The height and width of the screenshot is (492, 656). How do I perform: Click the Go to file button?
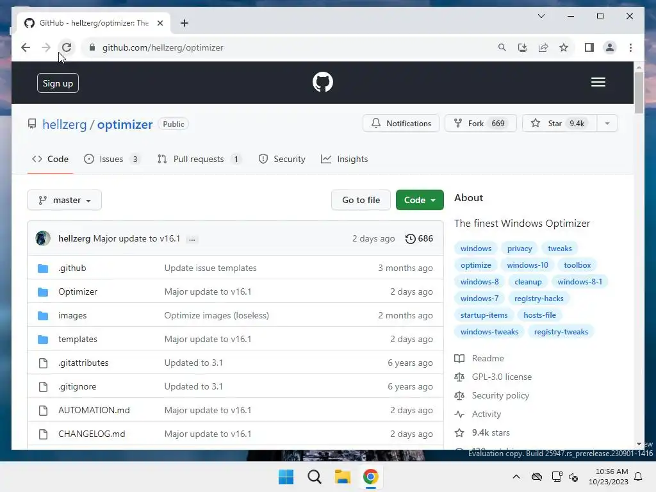361,200
